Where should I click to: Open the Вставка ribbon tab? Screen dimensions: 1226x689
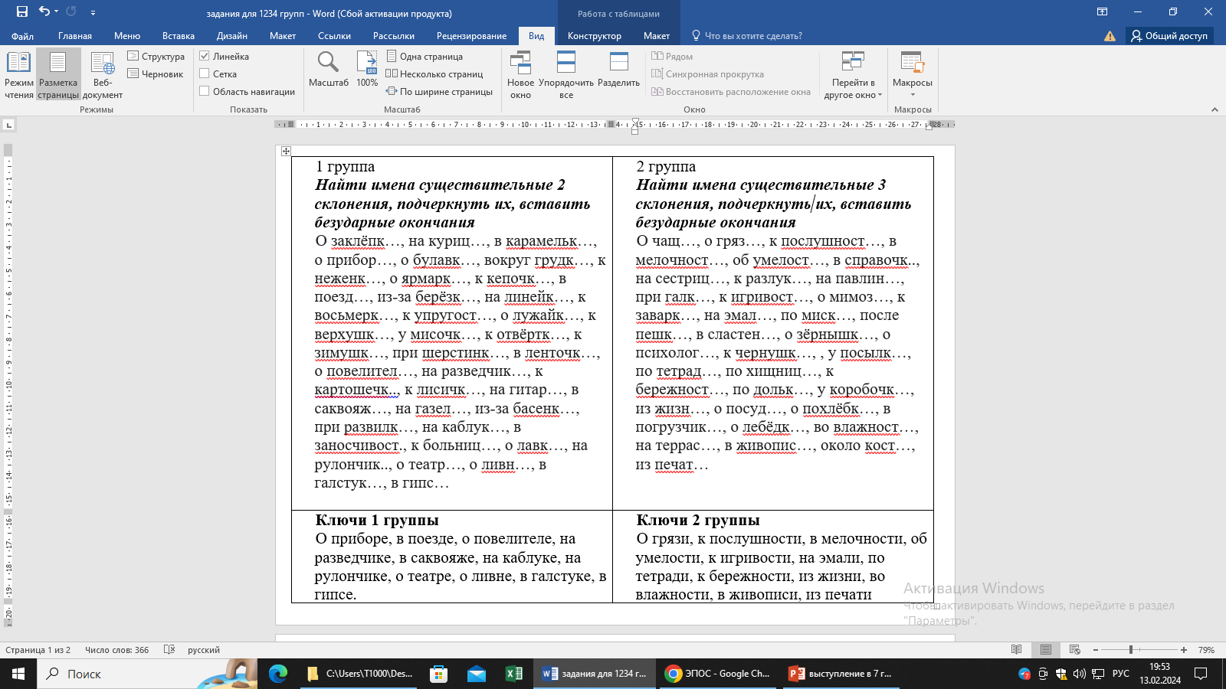click(x=178, y=36)
